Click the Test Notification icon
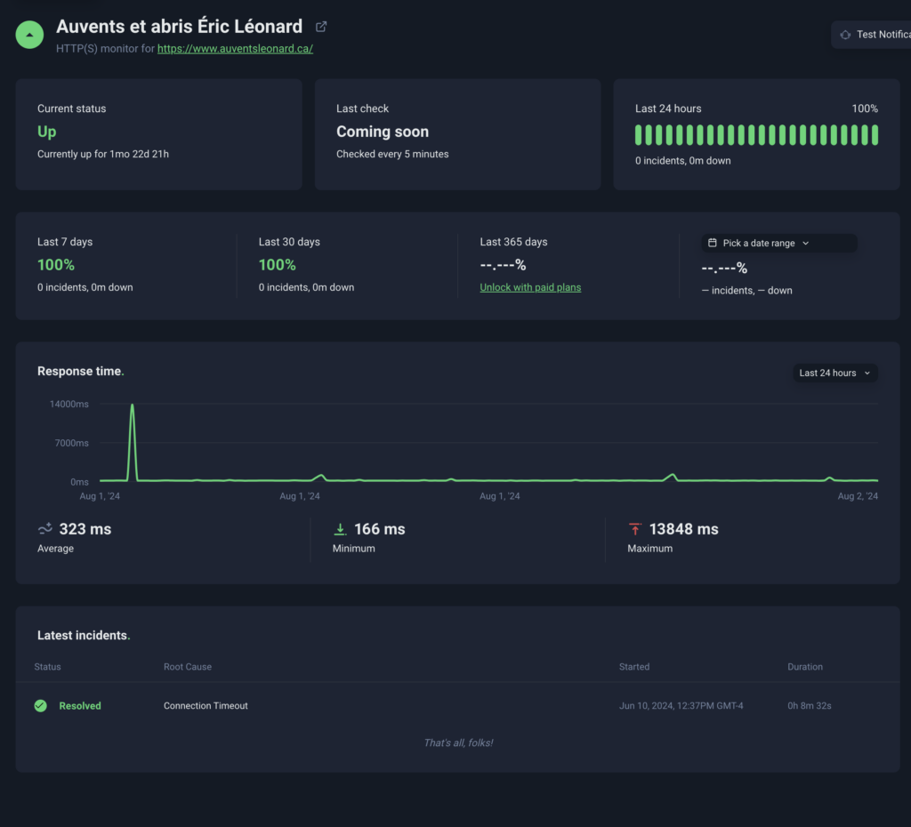The height and width of the screenshot is (827, 911). 845,35
